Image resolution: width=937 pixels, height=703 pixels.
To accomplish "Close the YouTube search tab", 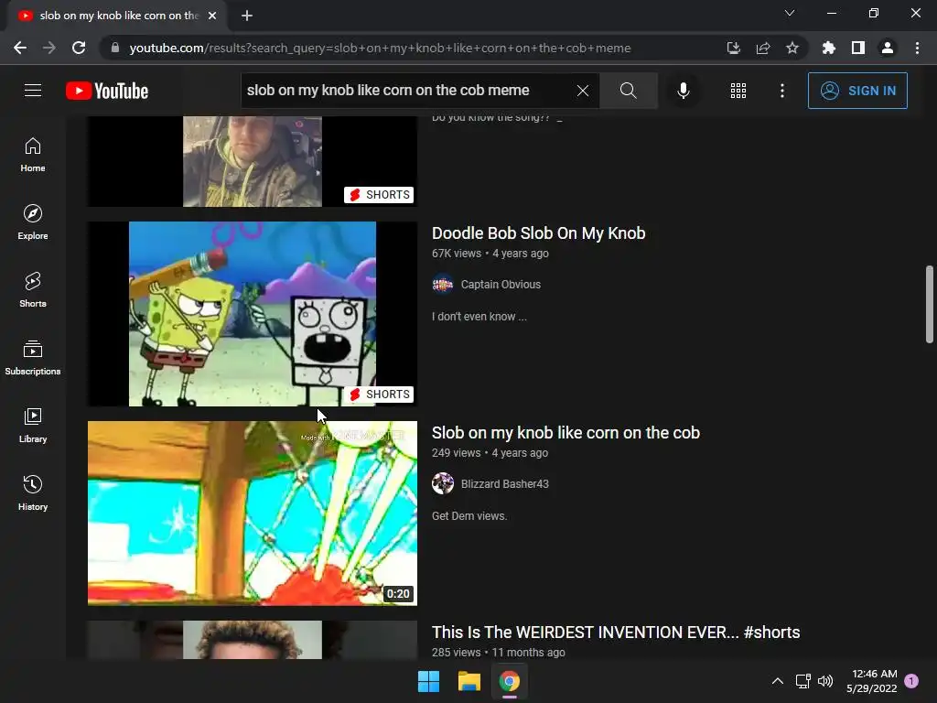I will [212, 16].
